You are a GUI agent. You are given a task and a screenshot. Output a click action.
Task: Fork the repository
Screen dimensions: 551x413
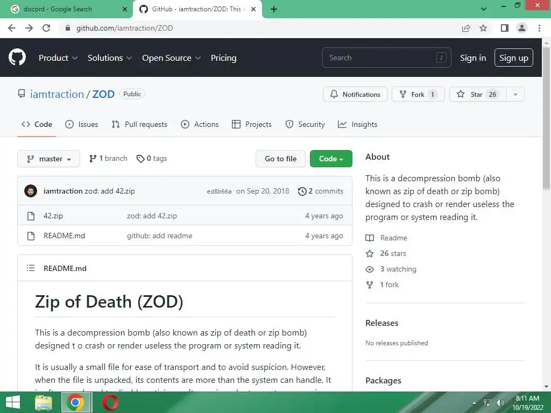click(x=418, y=95)
